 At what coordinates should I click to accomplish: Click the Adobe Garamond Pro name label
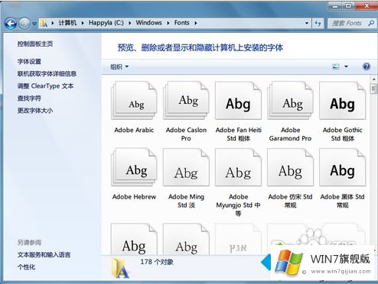coord(290,134)
